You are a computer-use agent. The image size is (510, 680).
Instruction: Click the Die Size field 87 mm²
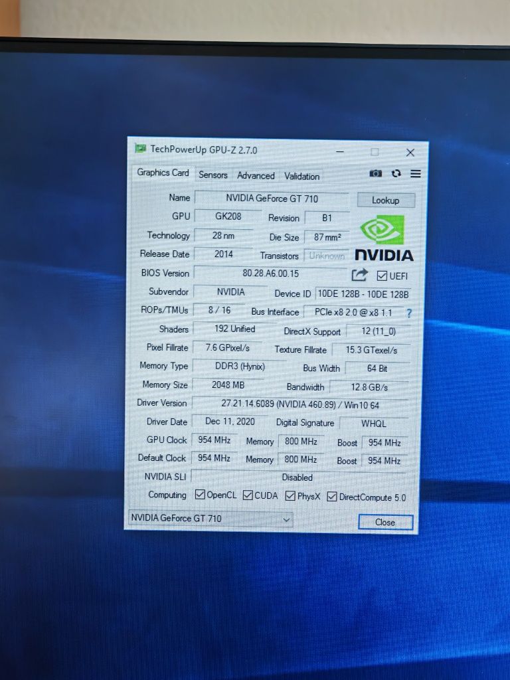327,237
